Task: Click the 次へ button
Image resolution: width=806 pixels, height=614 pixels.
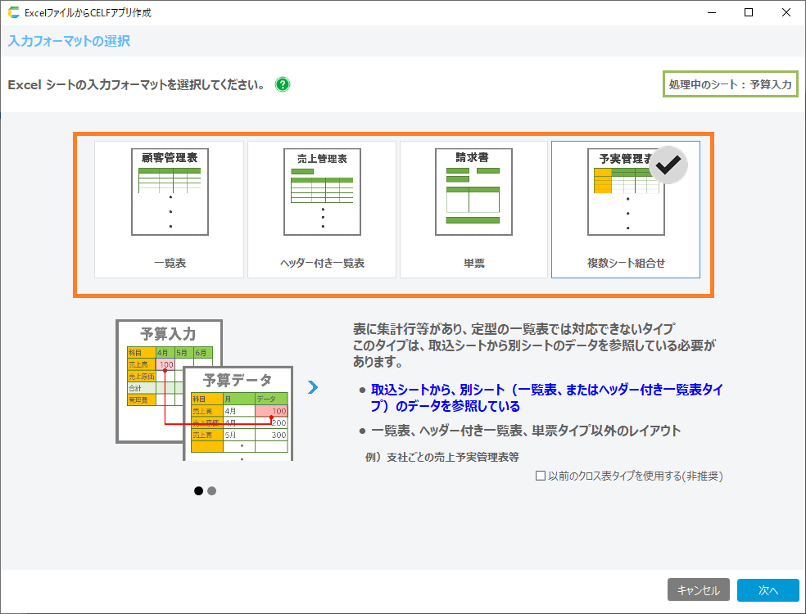Action: [x=768, y=590]
